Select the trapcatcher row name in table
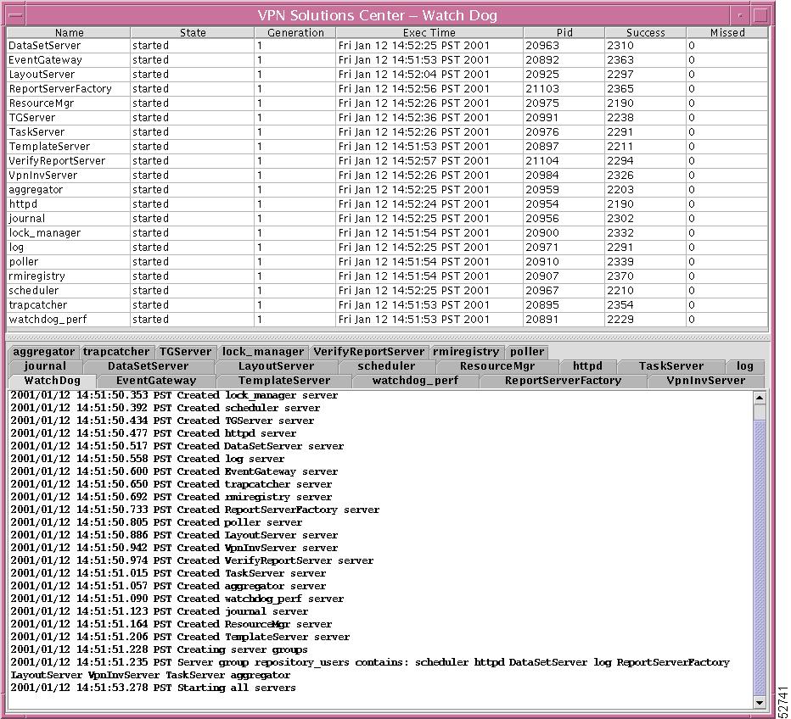This screenshot has width=791, height=719. pyautogui.click(x=38, y=305)
